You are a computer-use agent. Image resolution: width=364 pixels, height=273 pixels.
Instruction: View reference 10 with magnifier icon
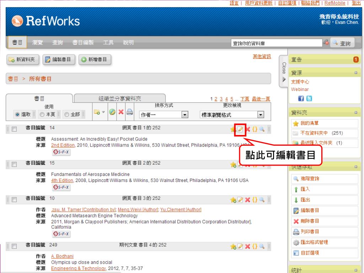pos(262,200)
